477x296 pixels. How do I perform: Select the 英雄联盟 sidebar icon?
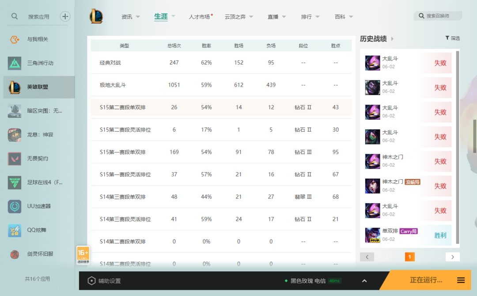15,87
